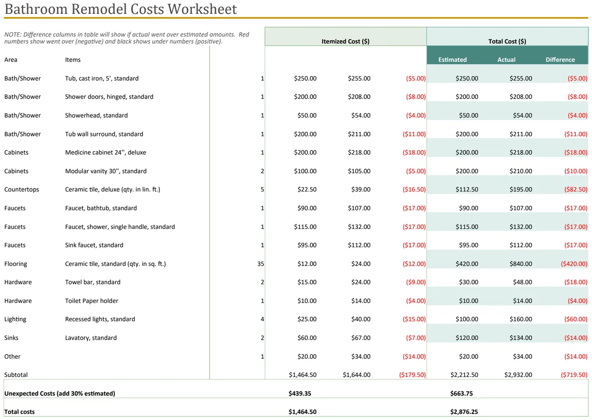
Task: Click itemized estimate $115.00 cell
Action: coord(305,227)
